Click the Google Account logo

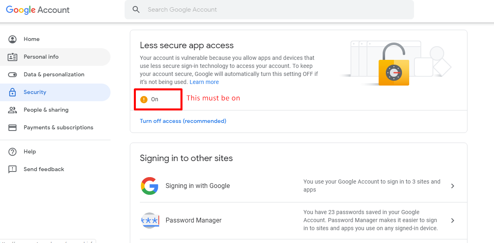click(38, 10)
